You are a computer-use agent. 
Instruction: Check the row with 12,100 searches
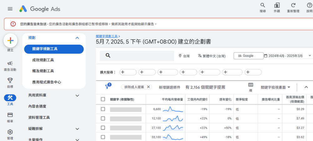103,118
